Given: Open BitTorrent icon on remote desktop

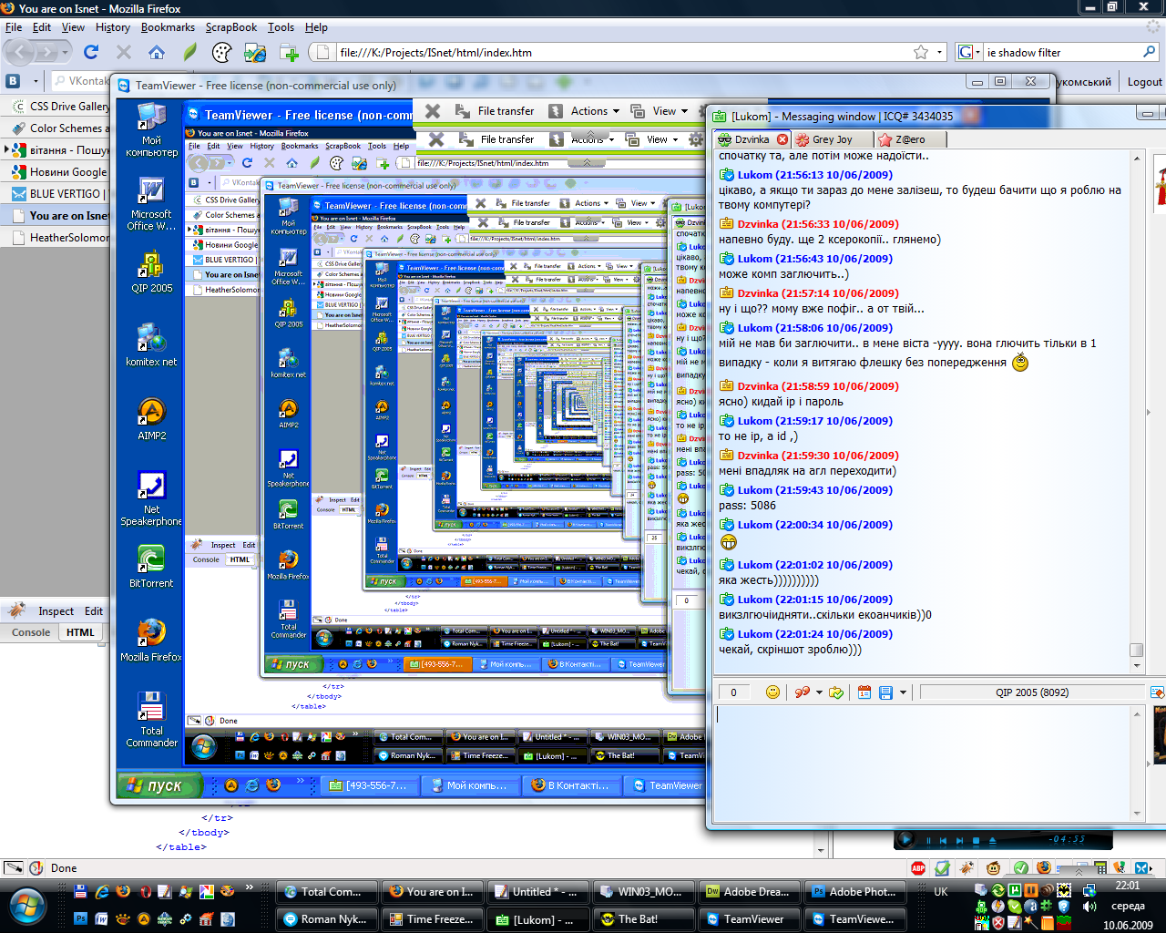Looking at the screenshot, I should [x=151, y=567].
